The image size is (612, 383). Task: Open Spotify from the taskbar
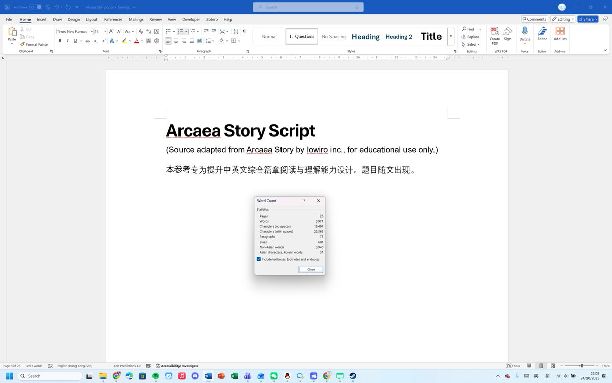click(x=156, y=376)
